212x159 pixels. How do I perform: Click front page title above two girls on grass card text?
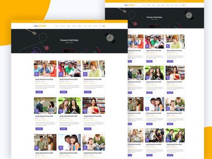(x=68, y=116)
